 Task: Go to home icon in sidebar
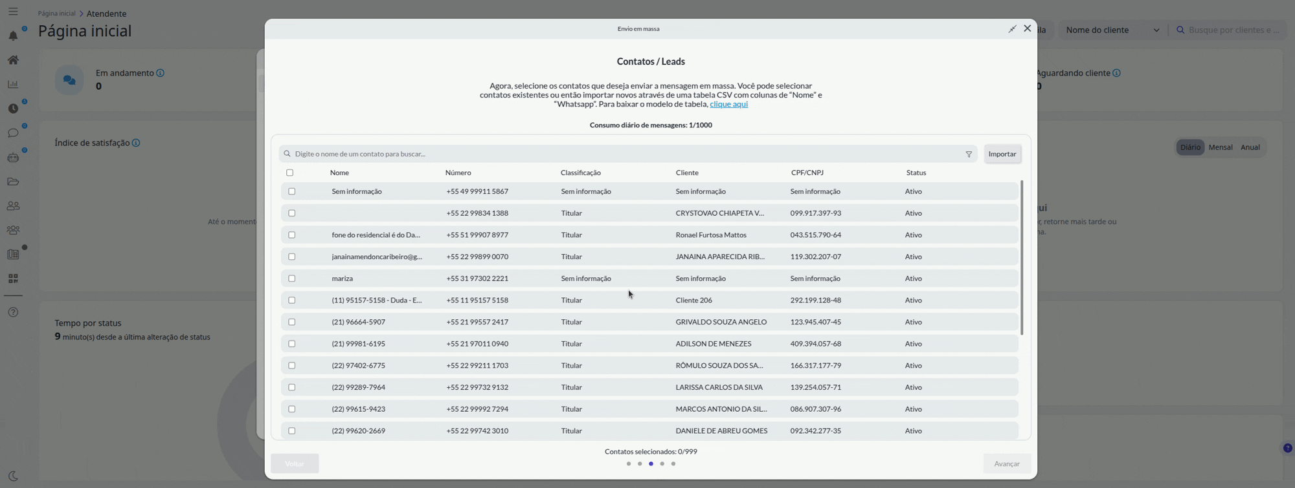[13, 60]
